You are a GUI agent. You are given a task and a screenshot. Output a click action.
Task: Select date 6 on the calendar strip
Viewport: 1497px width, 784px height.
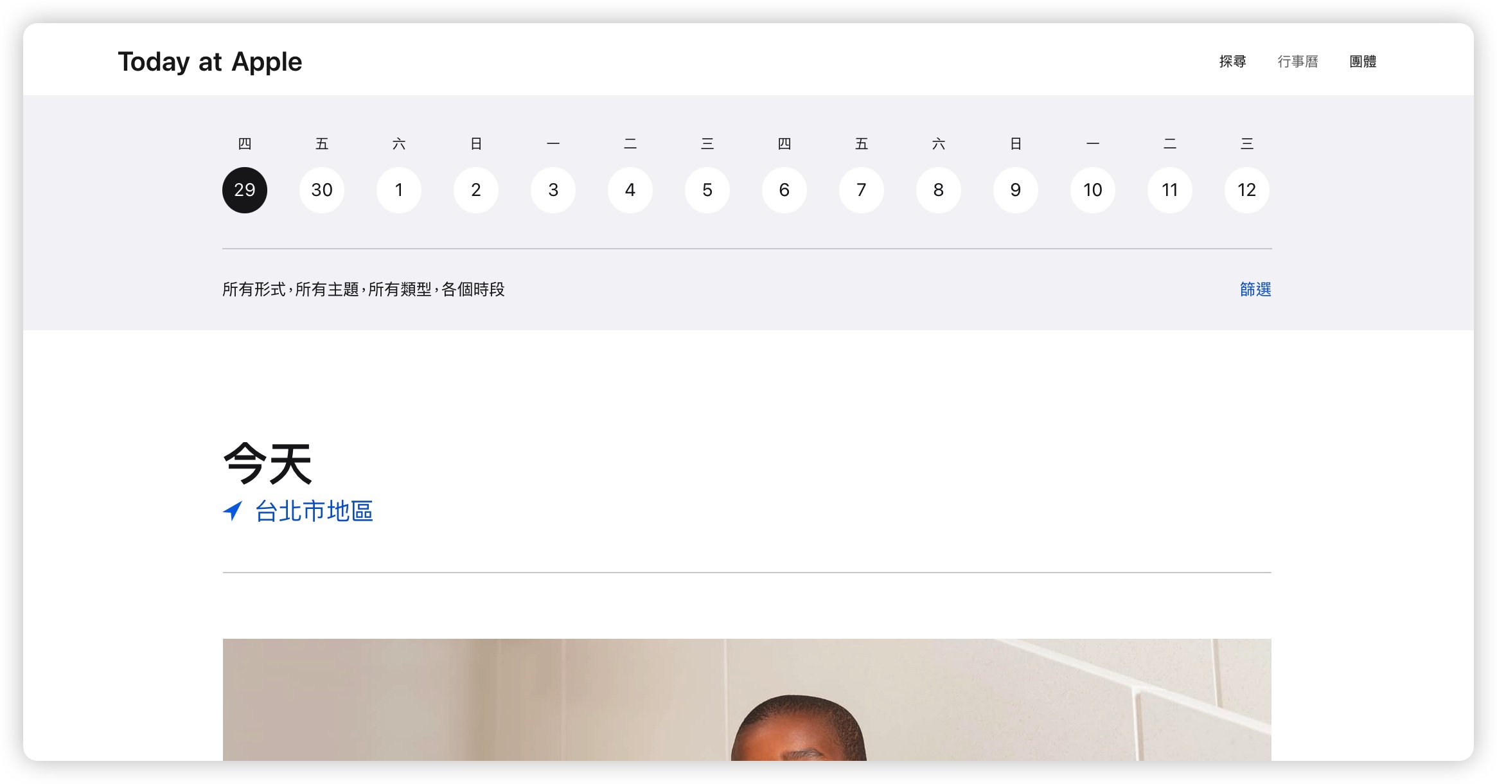[784, 190]
